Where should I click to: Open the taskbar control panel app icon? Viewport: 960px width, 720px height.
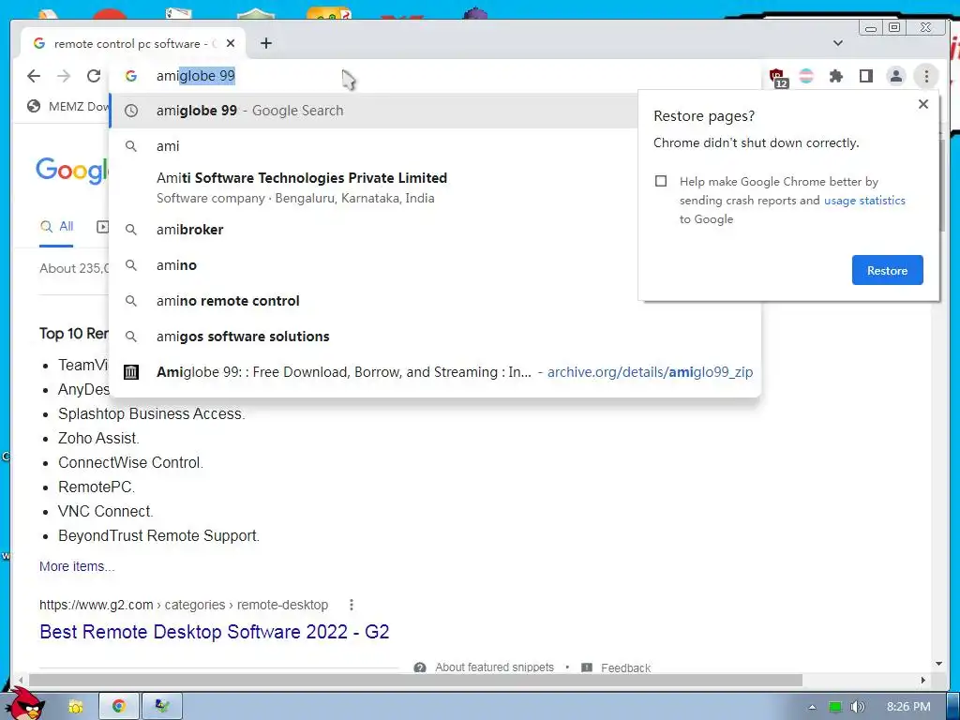(162, 707)
